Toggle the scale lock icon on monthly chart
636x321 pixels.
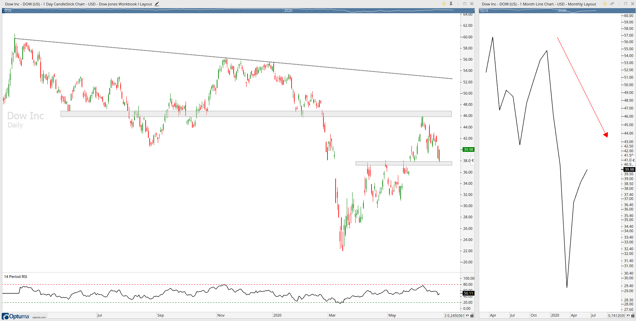coord(633,316)
